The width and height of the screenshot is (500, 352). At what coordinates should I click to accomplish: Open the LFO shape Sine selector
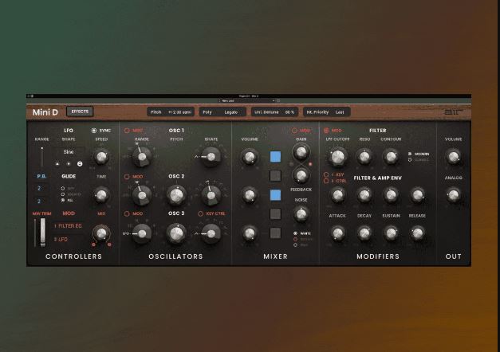69,152
